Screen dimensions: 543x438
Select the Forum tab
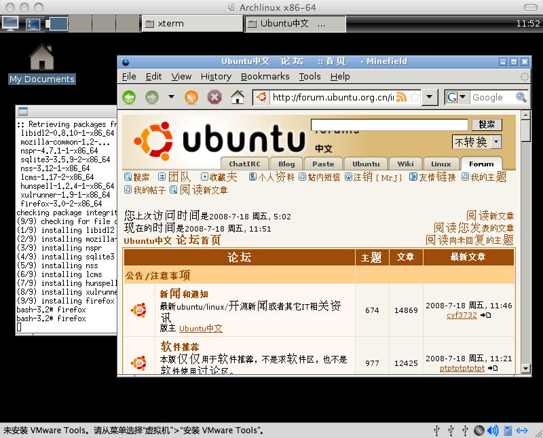click(481, 164)
